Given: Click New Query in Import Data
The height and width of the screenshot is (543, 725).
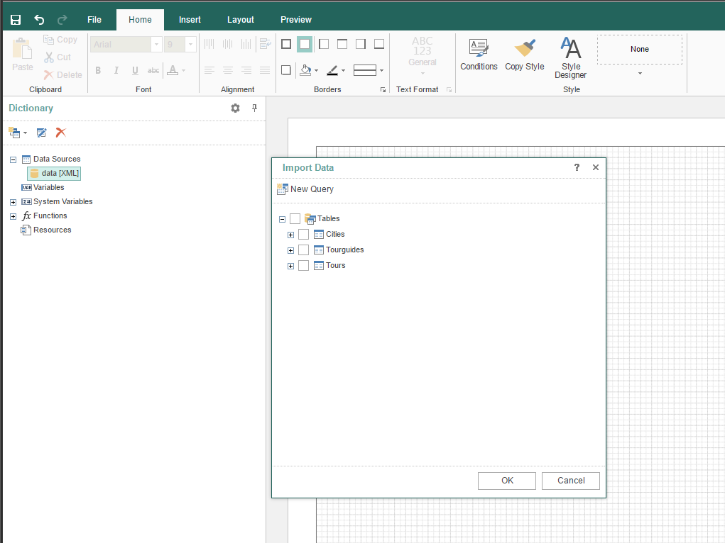Looking at the screenshot, I should click(x=305, y=189).
